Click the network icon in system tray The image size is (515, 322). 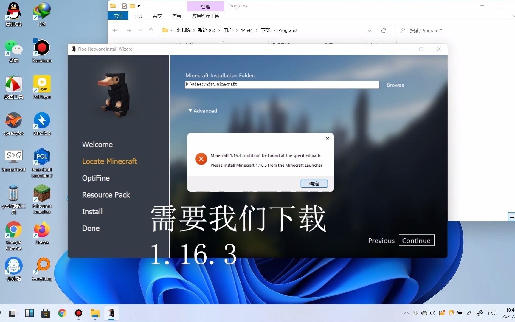(x=469, y=313)
